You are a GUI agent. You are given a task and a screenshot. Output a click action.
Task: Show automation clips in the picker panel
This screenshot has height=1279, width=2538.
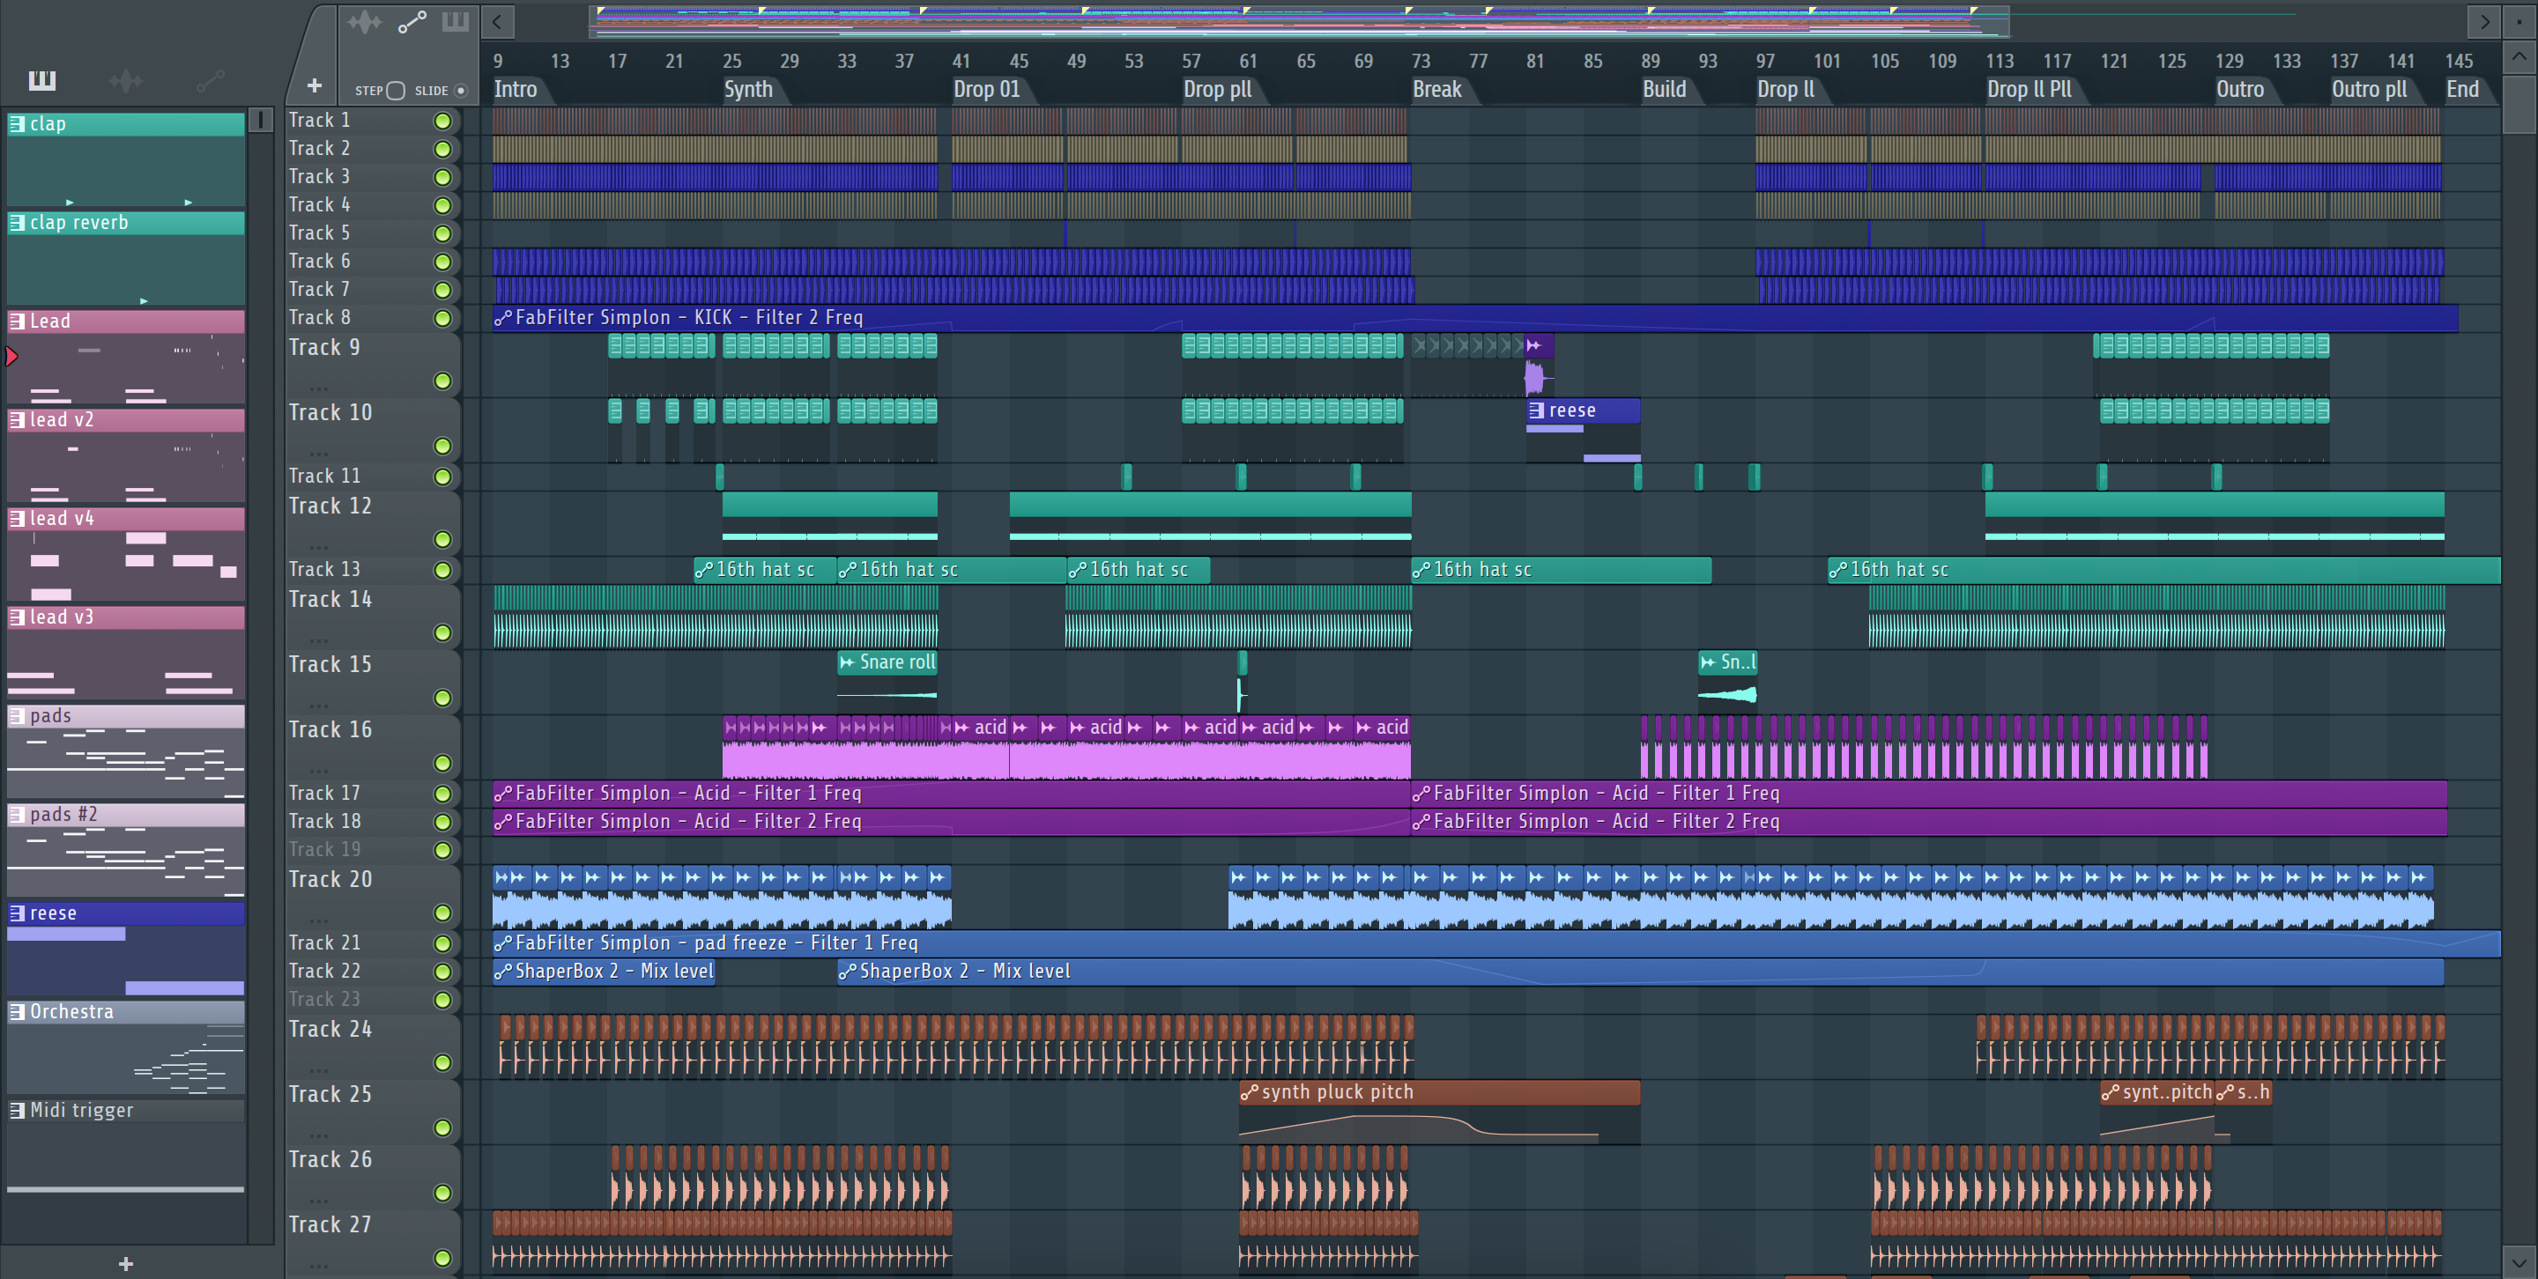click(x=210, y=80)
